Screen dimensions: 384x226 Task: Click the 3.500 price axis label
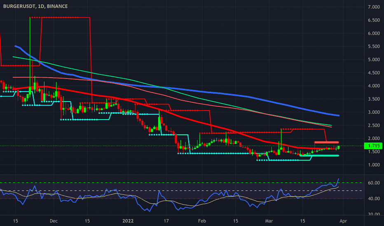click(x=374, y=99)
